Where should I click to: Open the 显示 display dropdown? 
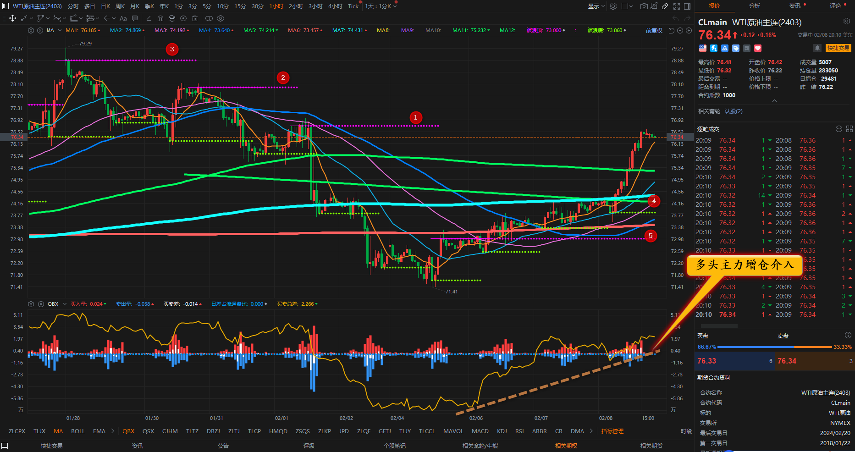tap(596, 6)
